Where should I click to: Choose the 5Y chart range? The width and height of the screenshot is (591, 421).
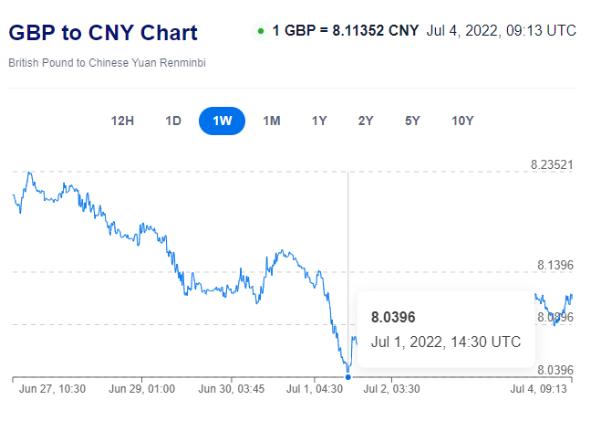412,121
